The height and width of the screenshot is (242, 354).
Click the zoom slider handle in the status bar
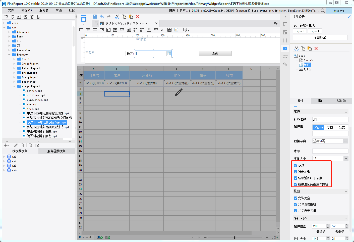point(235,237)
